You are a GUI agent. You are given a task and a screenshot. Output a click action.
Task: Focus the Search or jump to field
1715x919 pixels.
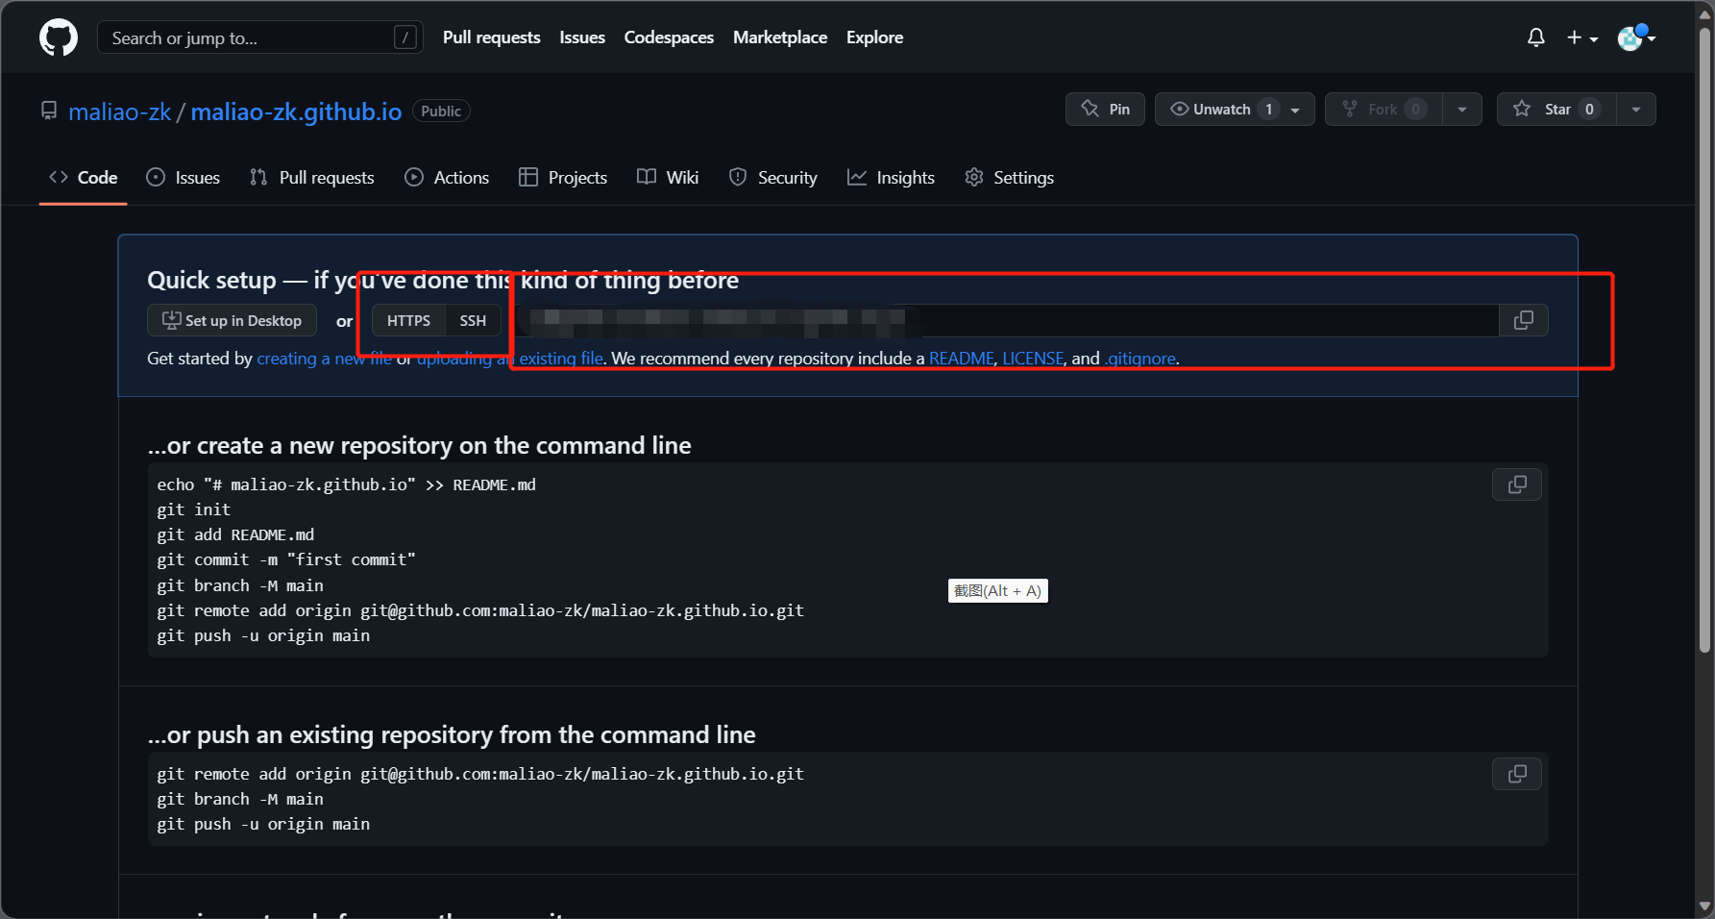click(x=260, y=37)
